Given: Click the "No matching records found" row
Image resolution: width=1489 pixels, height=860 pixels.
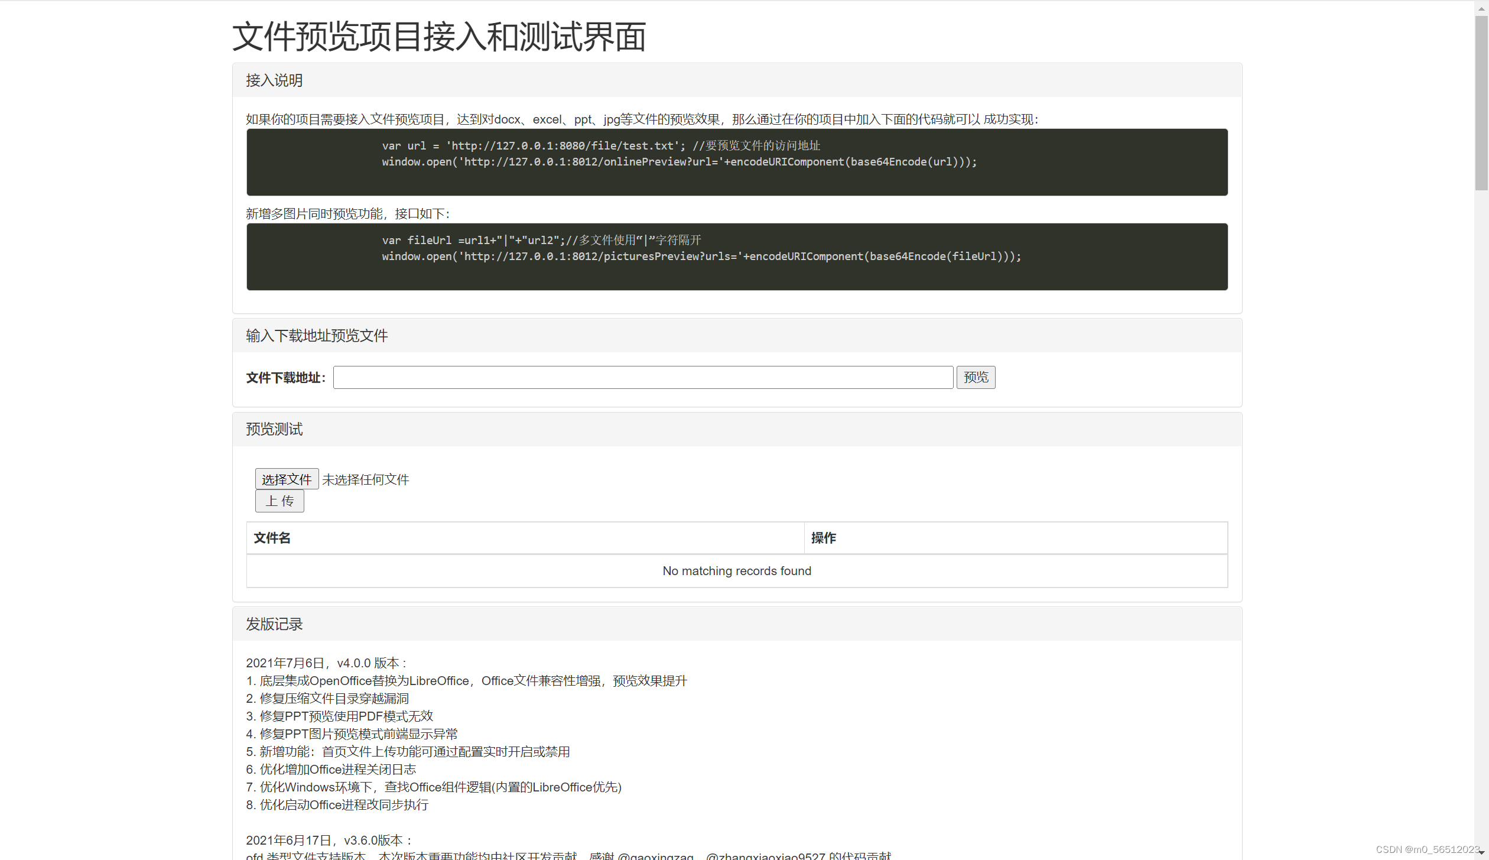Looking at the screenshot, I should 737,571.
